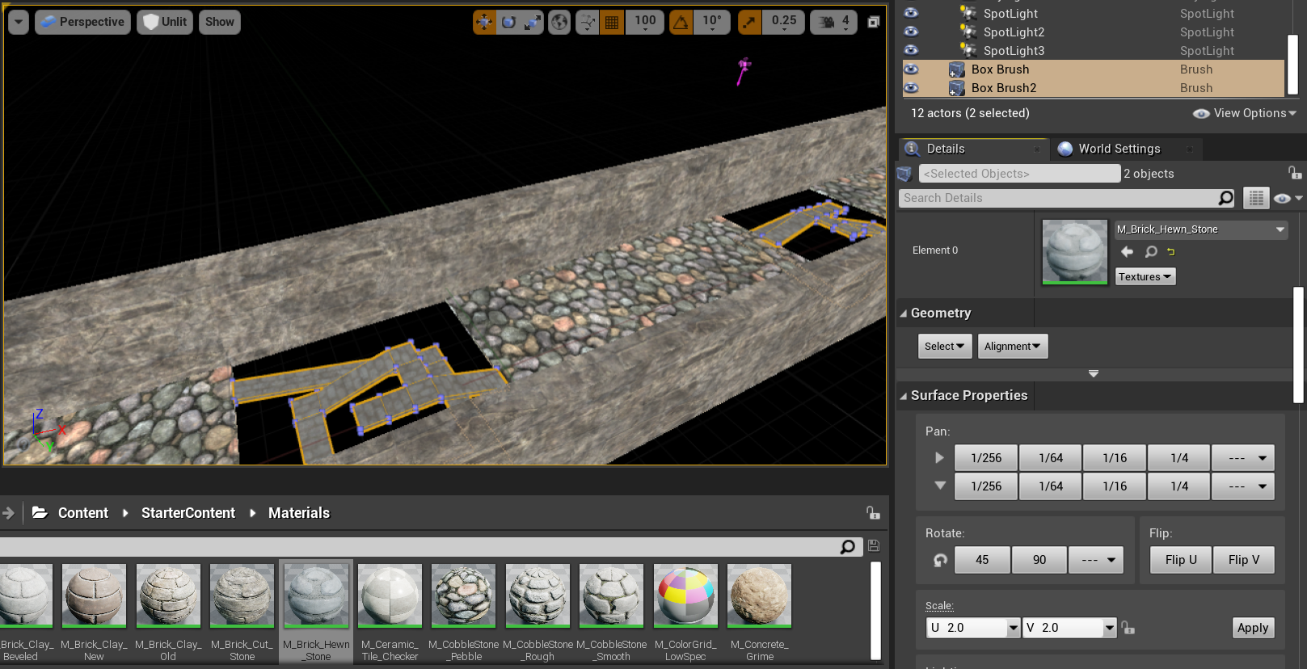Open the property matrix grid icon
Image resolution: width=1307 pixels, height=669 pixels.
pyautogui.click(x=1255, y=198)
